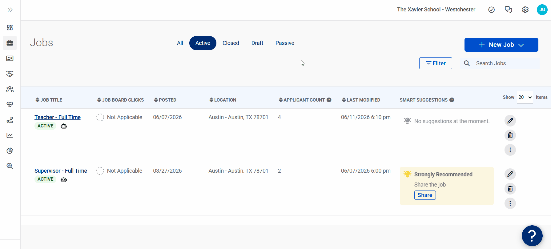551x249 pixels.
Task: Open the Jobs briefcase icon in the sidebar
Action: click(x=10, y=43)
